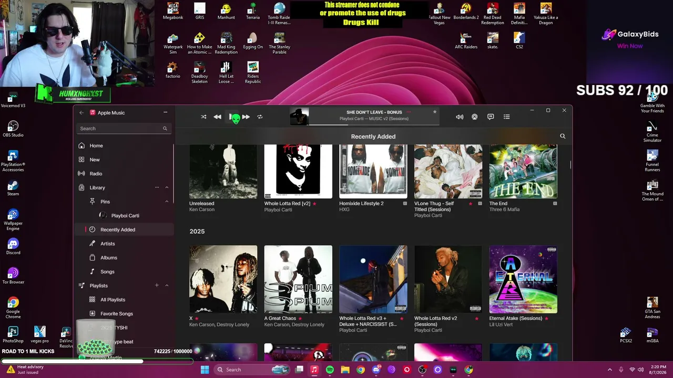Open Home in the sidebar
This screenshot has width=673, height=378.
(124, 146)
